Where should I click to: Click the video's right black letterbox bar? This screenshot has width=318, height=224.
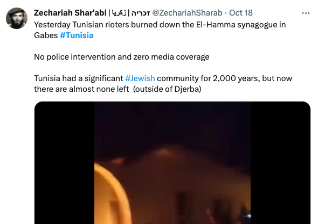(x=280, y=163)
